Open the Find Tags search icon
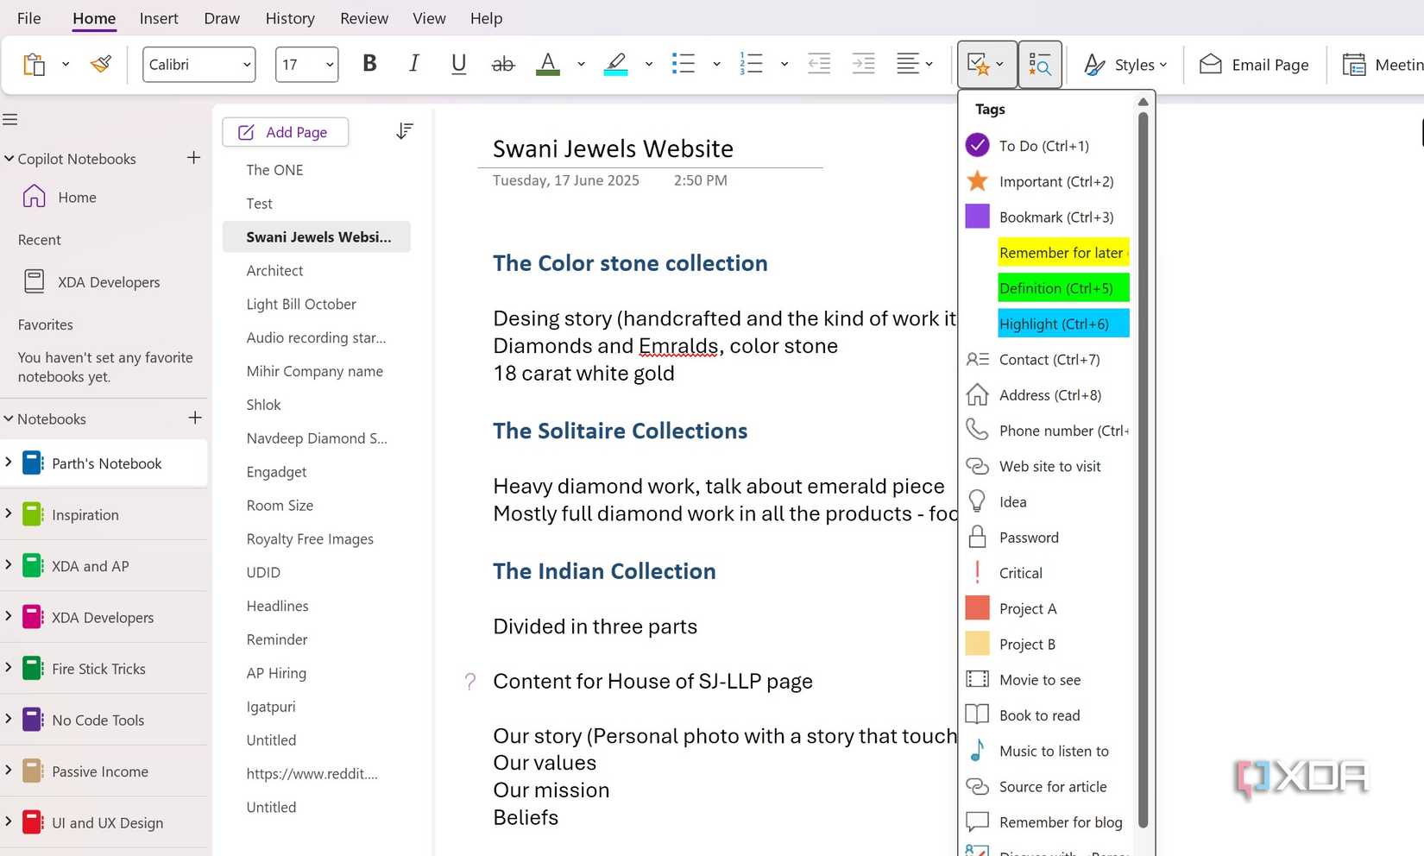 coord(1040,64)
